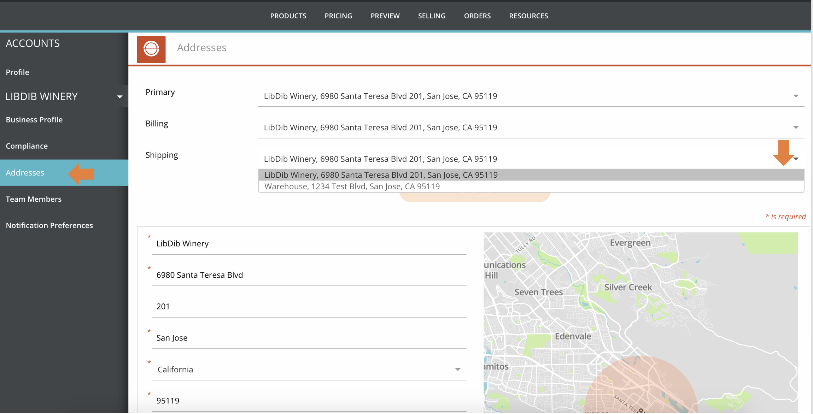Select Addresses in the sidebar
The height and width of the screenshot is (414, 813).
click(64, 173)
